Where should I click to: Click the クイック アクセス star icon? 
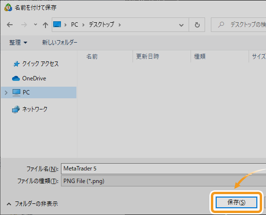point(16,64)
